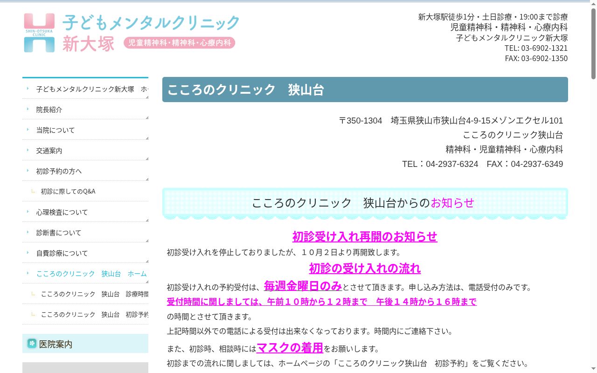The height and width of the screenshot is (373, 597).
Task: Click the 子どもメンタルクリニック新大塚 logo
Action: coord(132,33)
